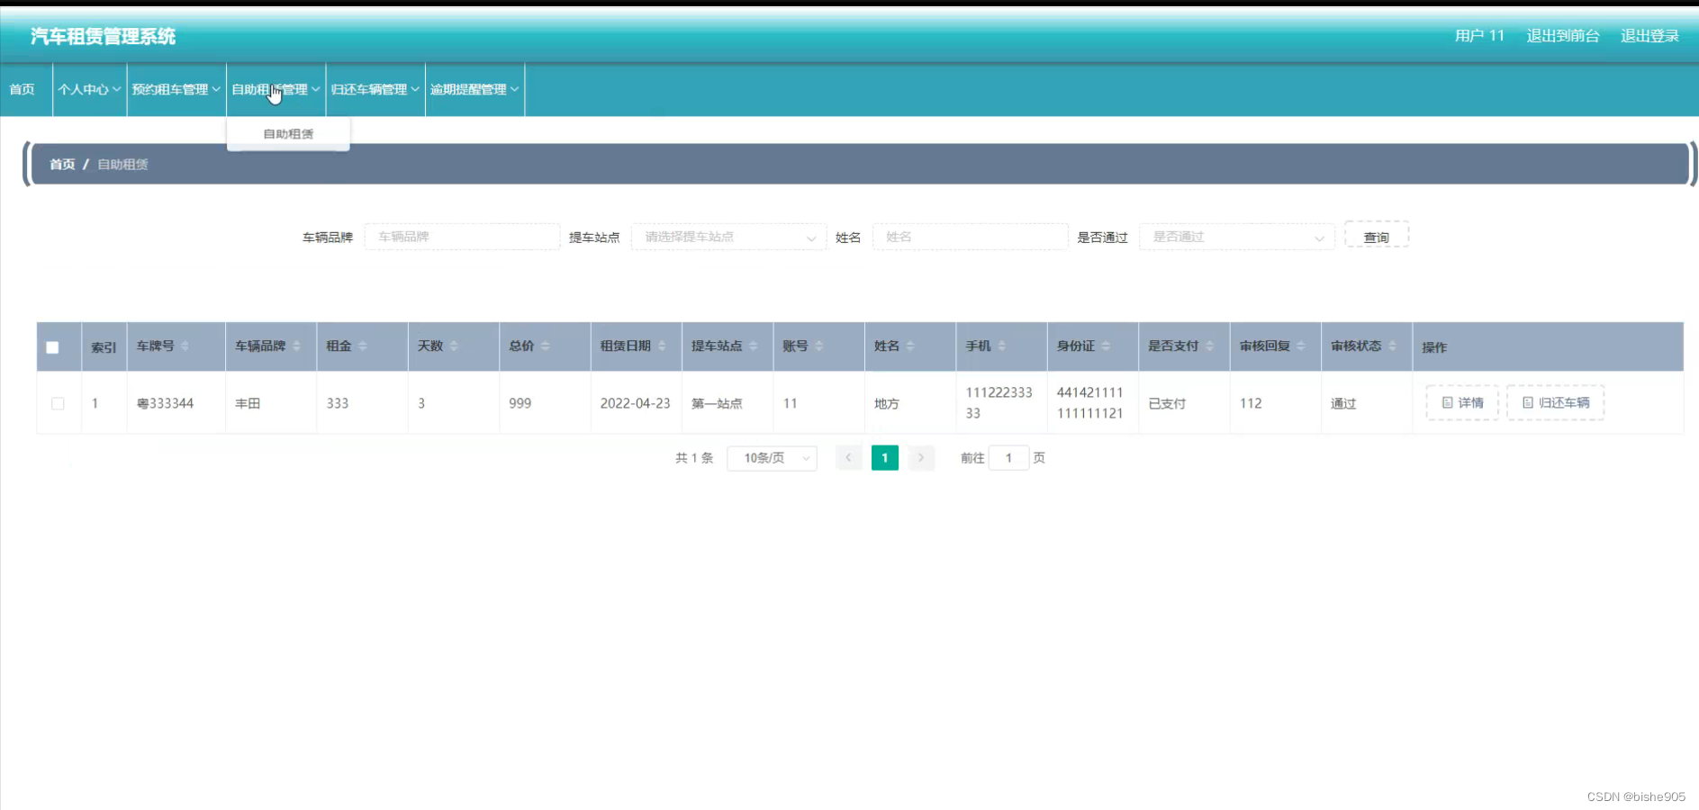Go to next page arrow in pagination

921,458
